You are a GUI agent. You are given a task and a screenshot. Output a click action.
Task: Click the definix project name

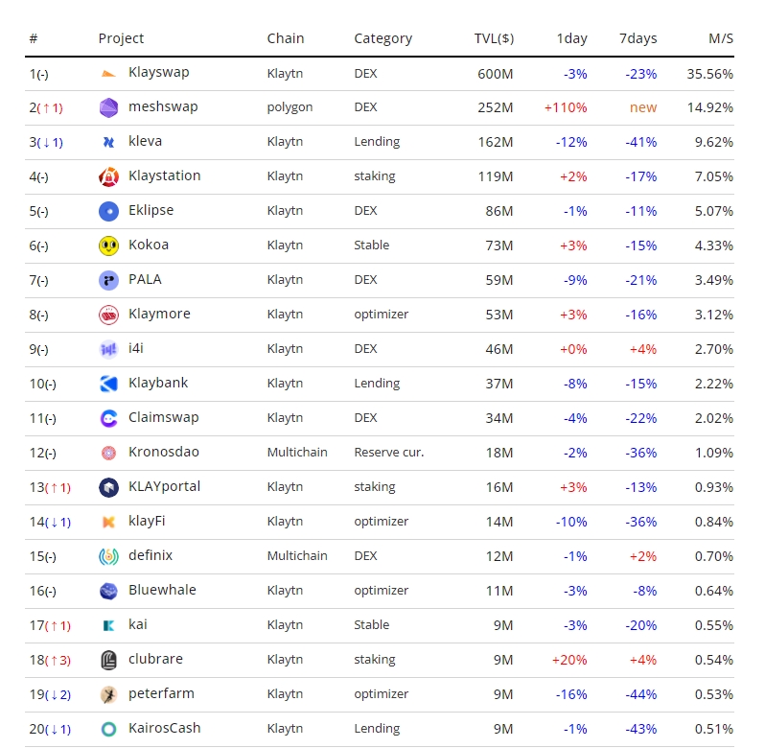coord(151,555)
